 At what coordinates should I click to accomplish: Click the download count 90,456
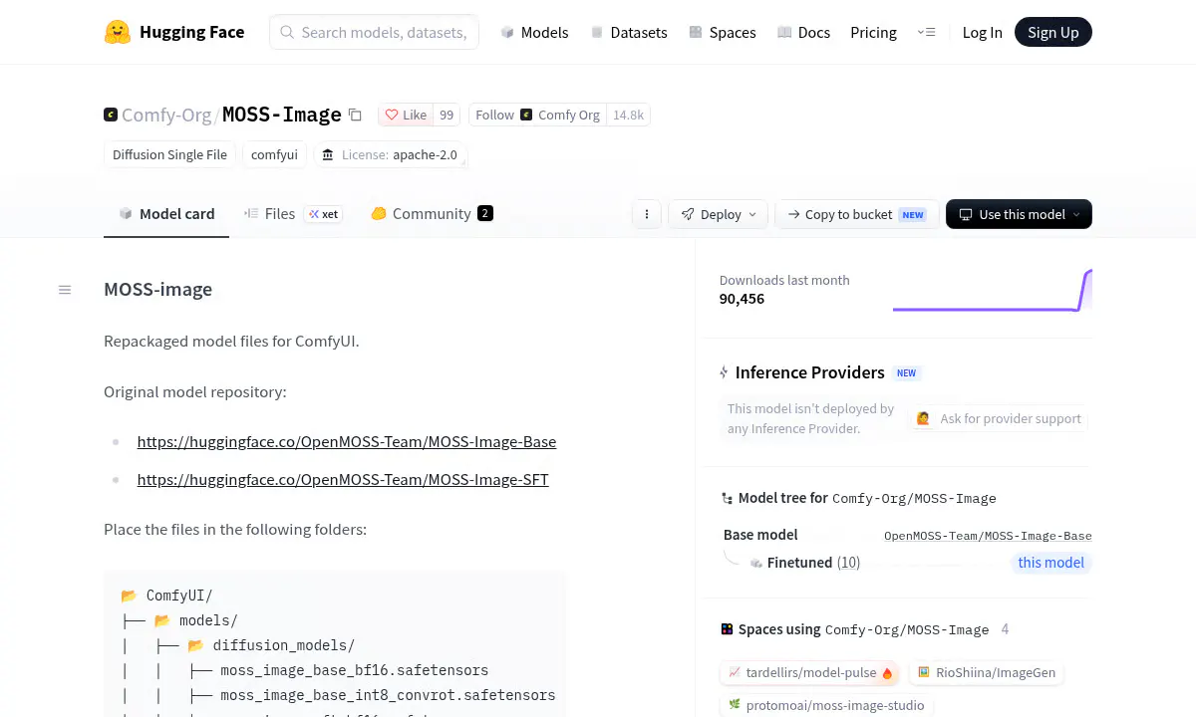742,299
